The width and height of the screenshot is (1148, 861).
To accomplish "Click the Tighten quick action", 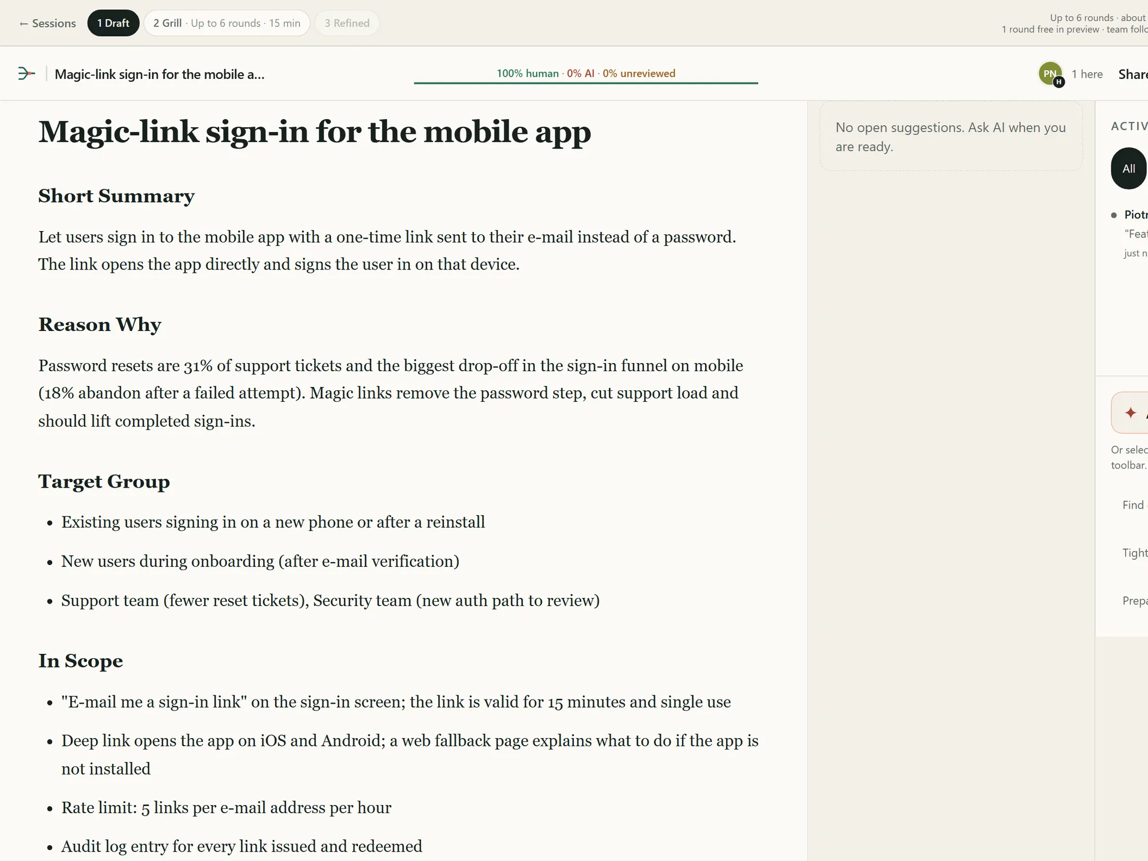I will click(1135, 553).
